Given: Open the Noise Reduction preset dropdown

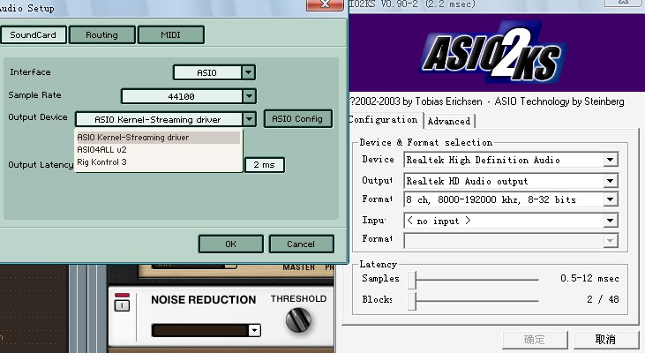Looking at the screenshot, I should click(x=255, y=330).
